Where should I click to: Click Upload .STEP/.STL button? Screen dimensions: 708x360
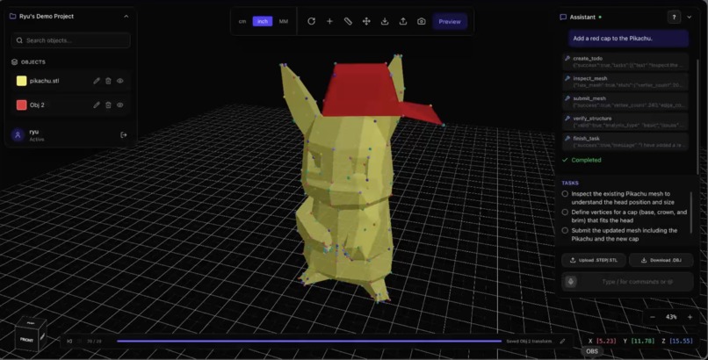pyautogui.click(x=593, y=260)
